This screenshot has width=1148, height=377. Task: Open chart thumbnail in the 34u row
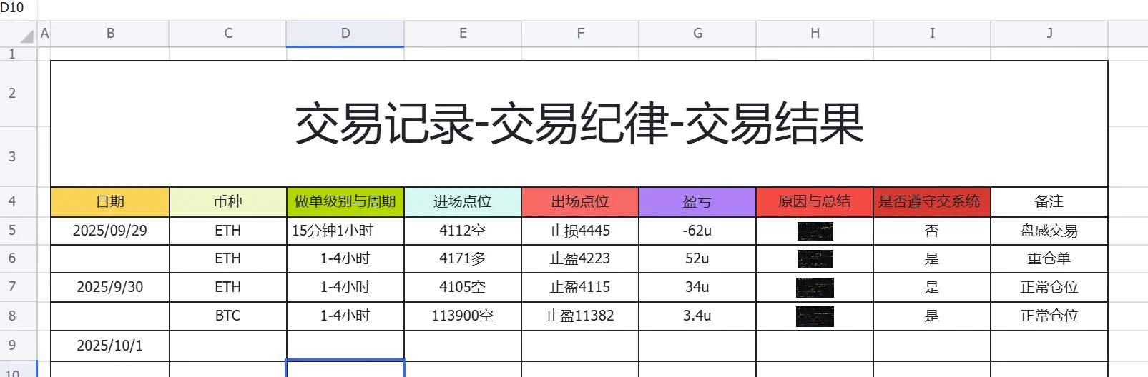(815, 288)
